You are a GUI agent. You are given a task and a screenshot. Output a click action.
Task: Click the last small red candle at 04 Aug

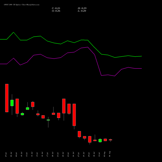(x=110, y=140)
